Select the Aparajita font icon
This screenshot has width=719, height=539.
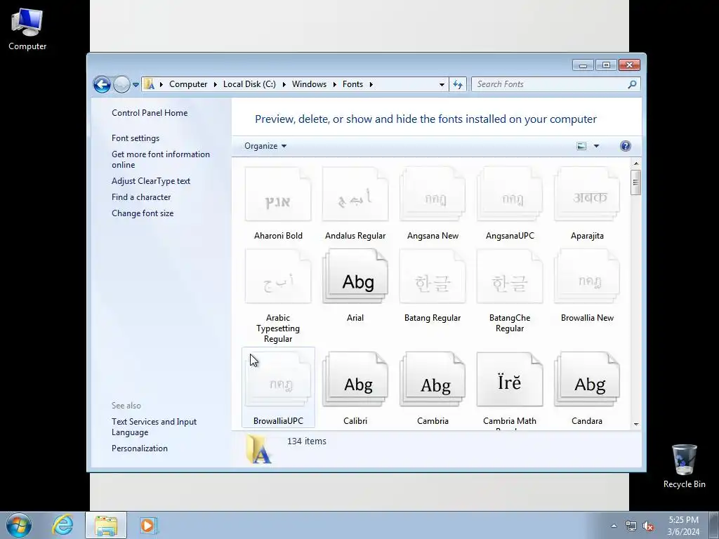[587, 194]
